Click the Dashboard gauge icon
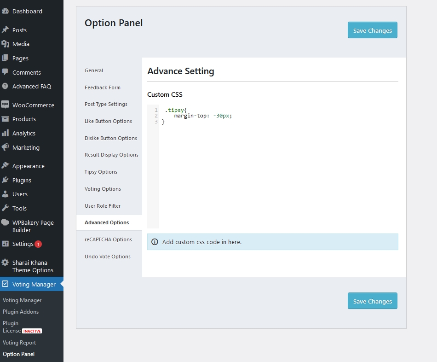437x362 pixels. tap(6, 11)
